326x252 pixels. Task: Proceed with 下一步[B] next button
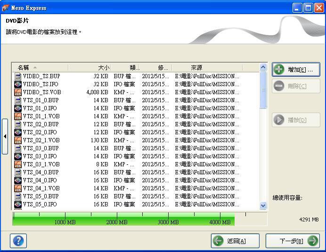click(x=293, y=241)
